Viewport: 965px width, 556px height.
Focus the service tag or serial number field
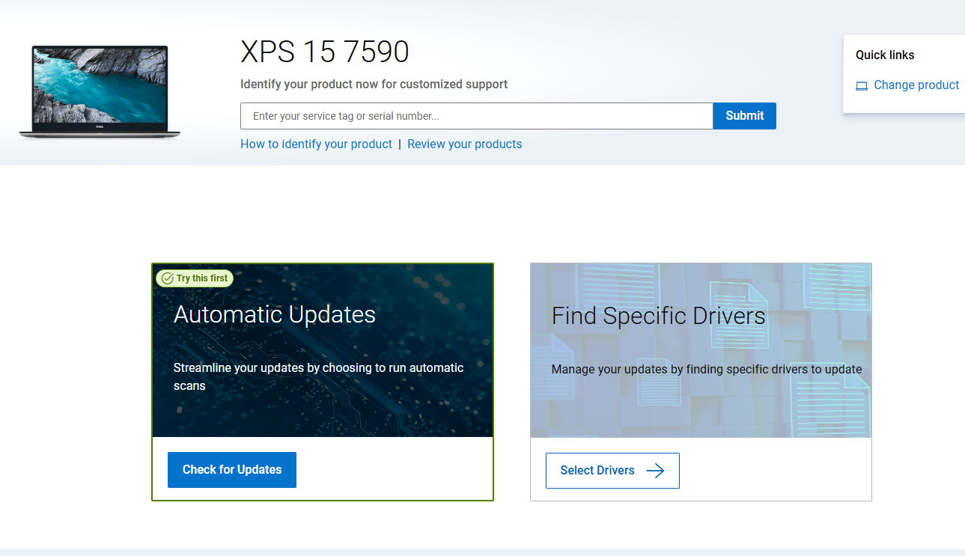[476, 116]
